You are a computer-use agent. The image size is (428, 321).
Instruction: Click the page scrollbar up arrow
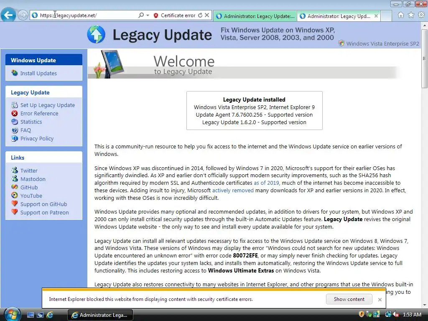pyautogui.click(x=425, y=25)
